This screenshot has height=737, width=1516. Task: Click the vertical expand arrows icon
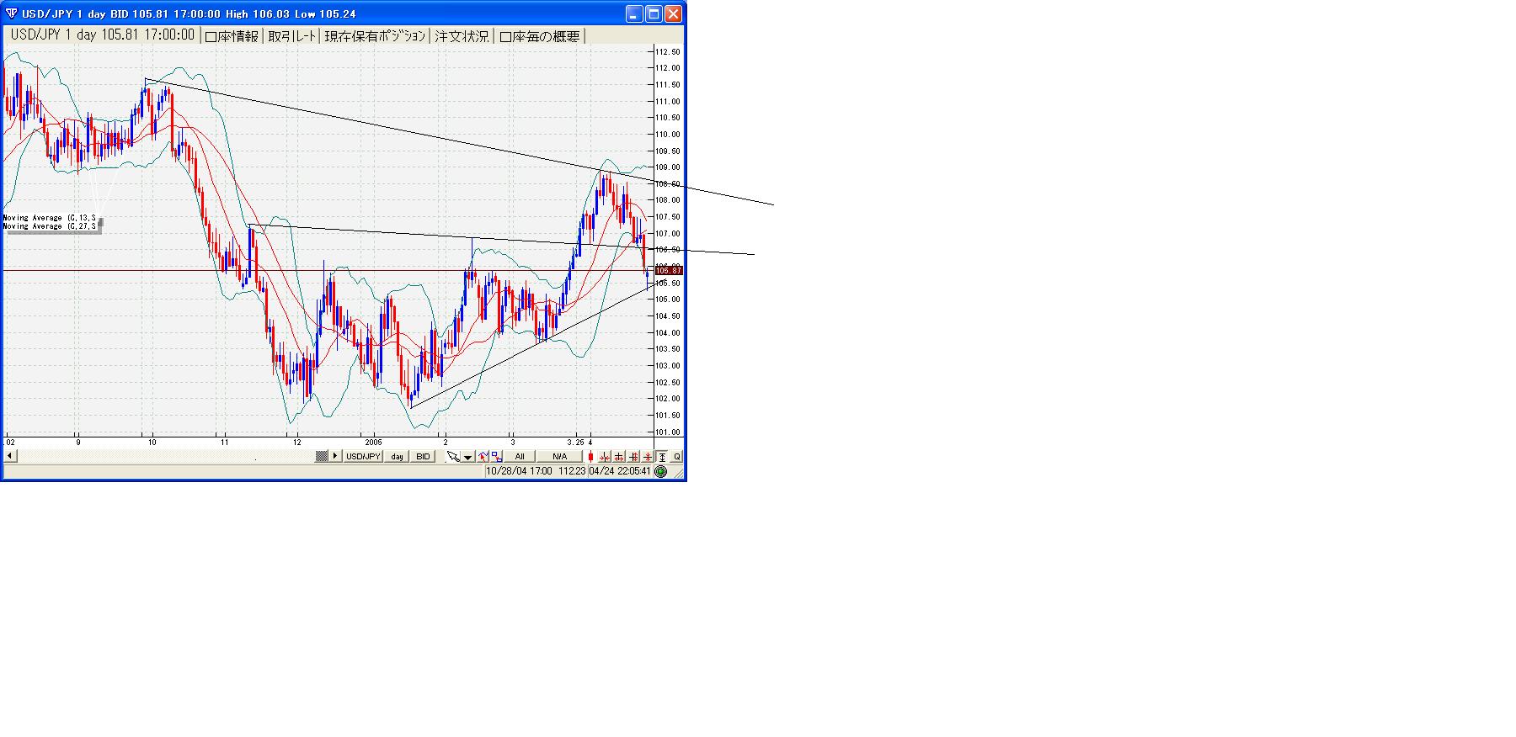(633, 457)
